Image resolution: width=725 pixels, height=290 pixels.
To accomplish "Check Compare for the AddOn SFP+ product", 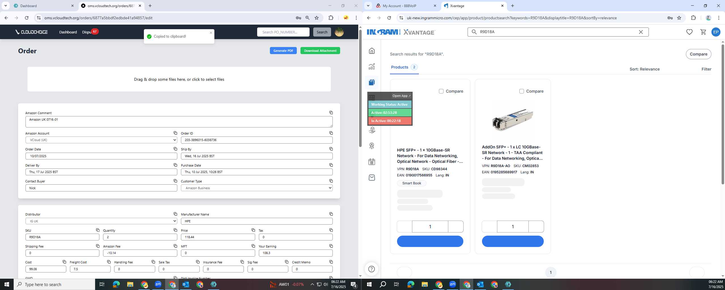I will pyautogui.click(x=521, y=91).
